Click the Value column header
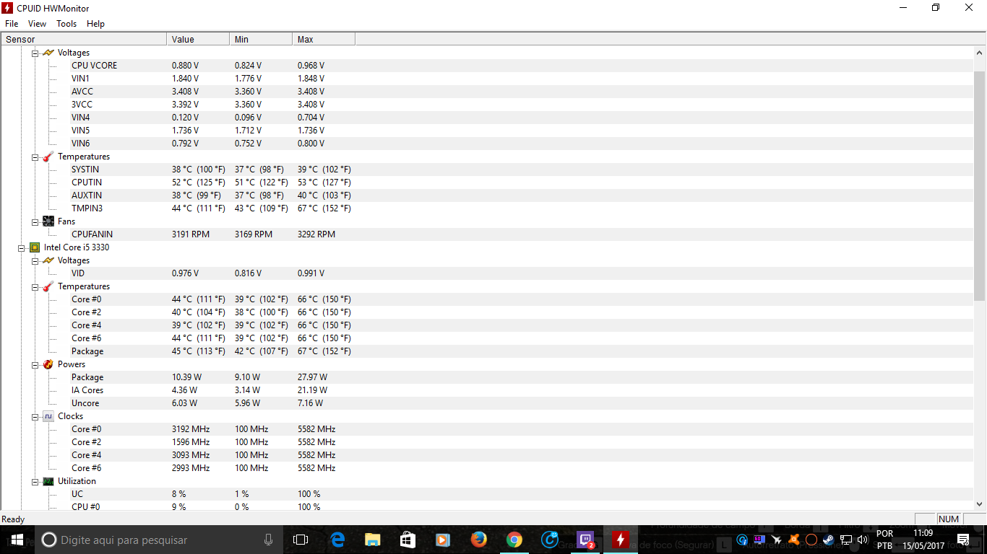This screenshot has height=554, width=987. 198,40
